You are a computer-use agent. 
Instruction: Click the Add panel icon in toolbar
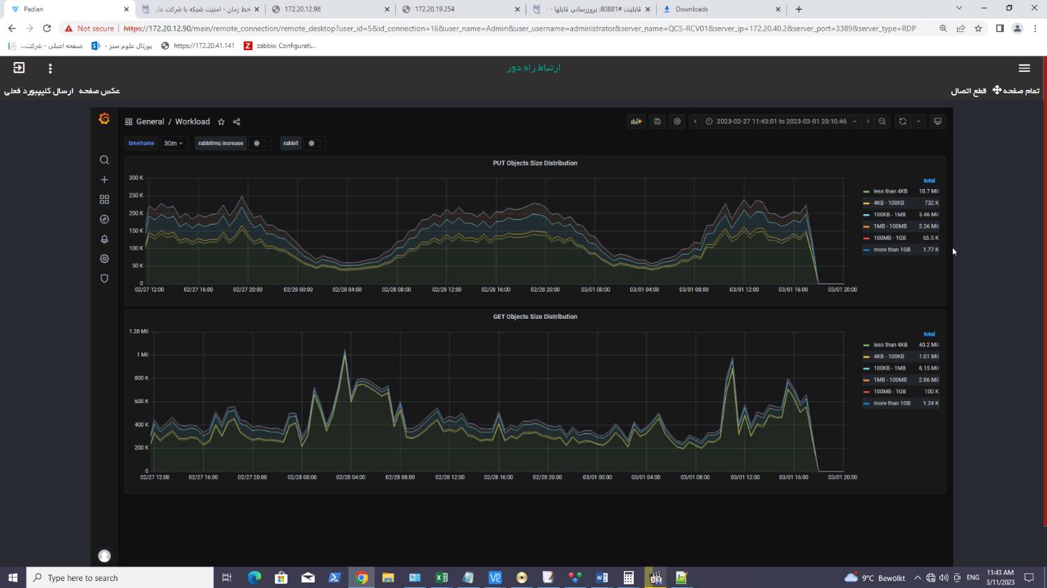(x=635, y=121)
